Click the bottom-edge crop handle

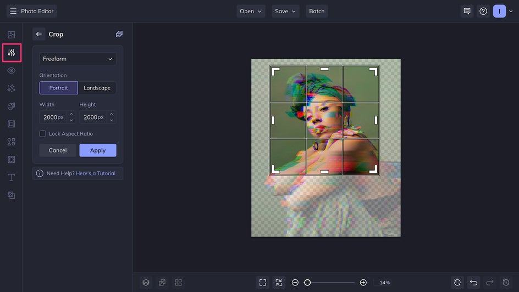(325, 172)
